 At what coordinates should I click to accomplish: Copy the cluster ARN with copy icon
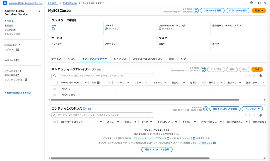[53, 29]
